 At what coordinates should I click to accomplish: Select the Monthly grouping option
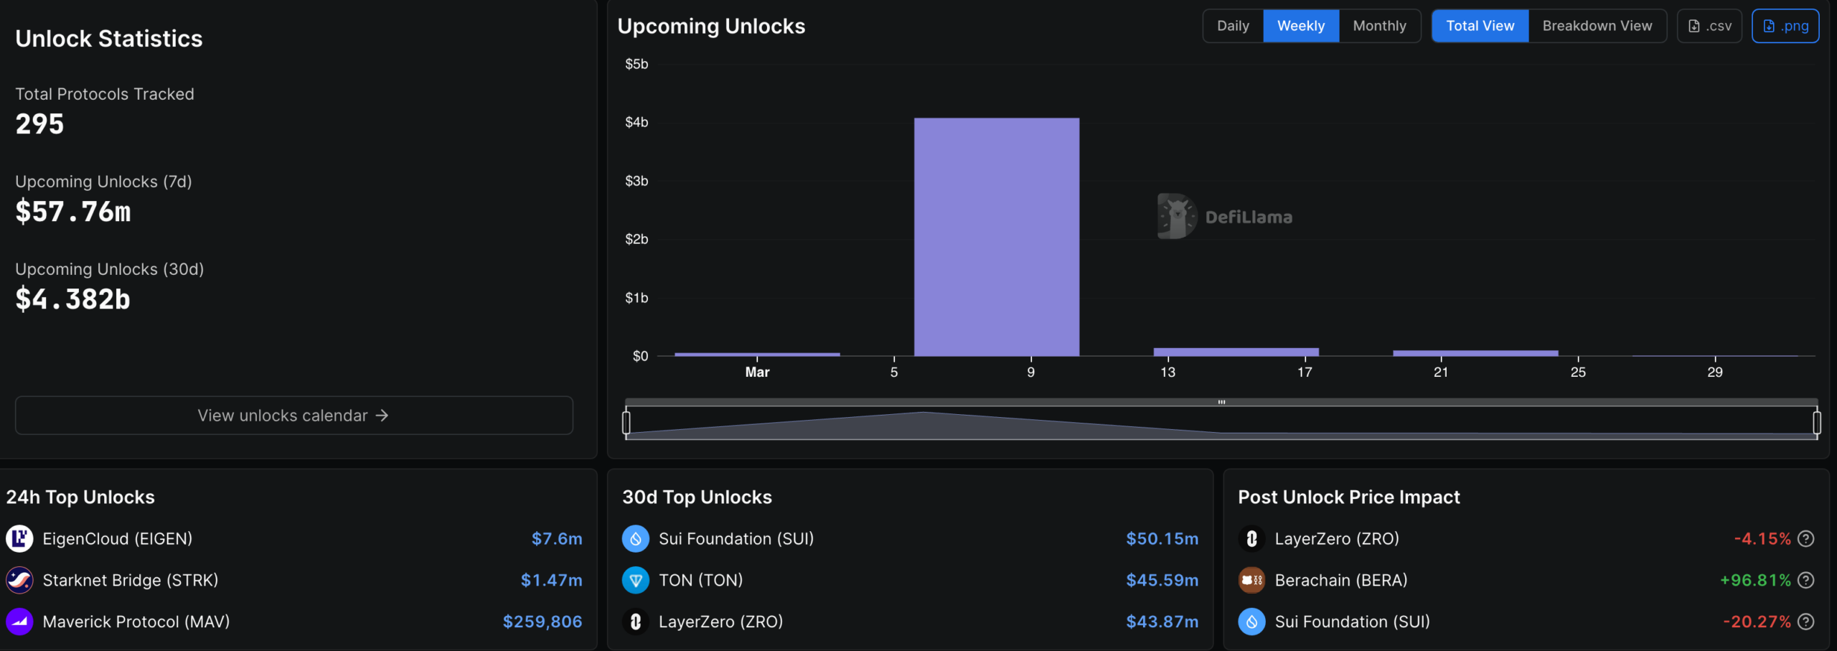[x=1379, y=26]
